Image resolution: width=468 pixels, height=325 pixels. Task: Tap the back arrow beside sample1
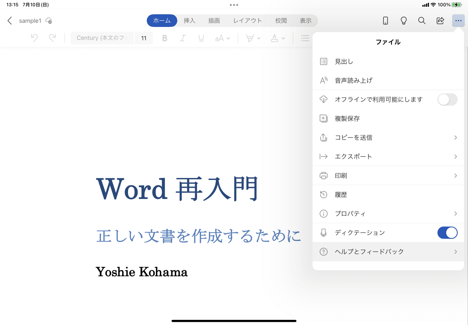point(10,21)
